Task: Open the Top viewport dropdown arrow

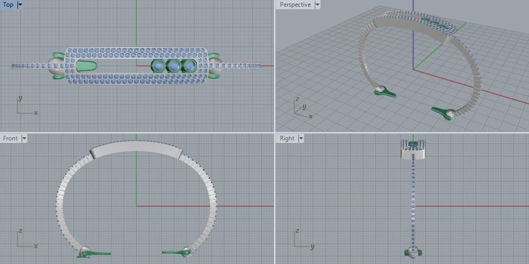Action: (x=20, y=5)
